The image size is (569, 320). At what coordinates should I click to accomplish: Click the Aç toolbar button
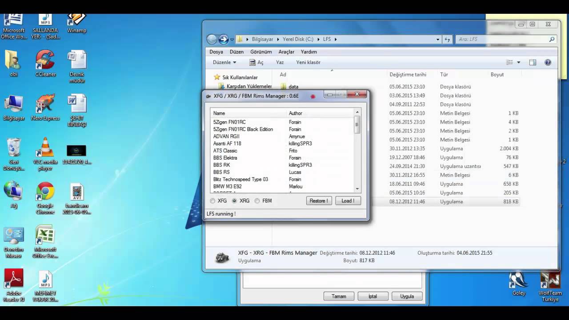(x=256, y=62)
